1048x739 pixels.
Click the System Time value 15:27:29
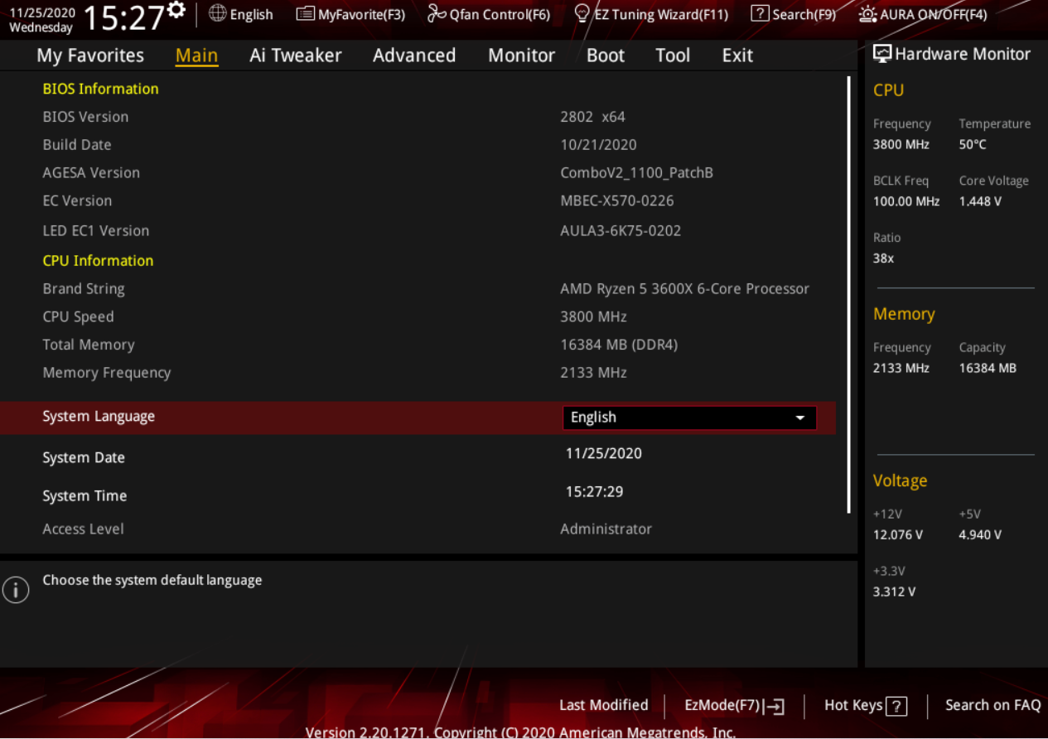point(595,491)
